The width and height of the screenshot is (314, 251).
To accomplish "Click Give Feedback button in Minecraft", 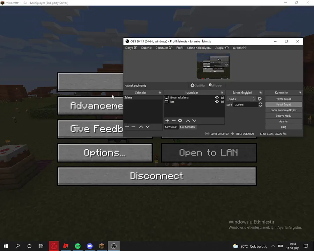I will (90, 129).
